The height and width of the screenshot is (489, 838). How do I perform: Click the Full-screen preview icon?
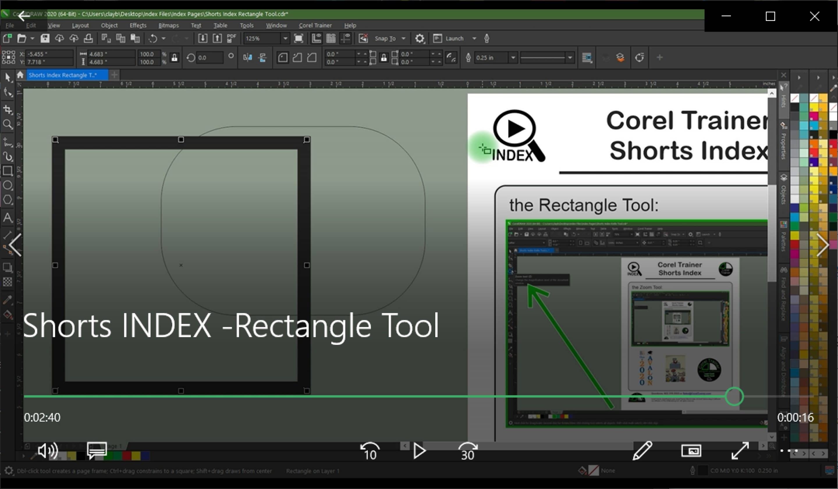pyautogui.click(x=299, y=39)
